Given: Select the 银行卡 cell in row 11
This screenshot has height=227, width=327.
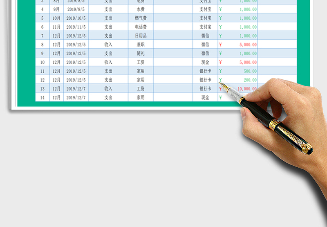Looking at the screenshot, I should (x=205, y=71).
